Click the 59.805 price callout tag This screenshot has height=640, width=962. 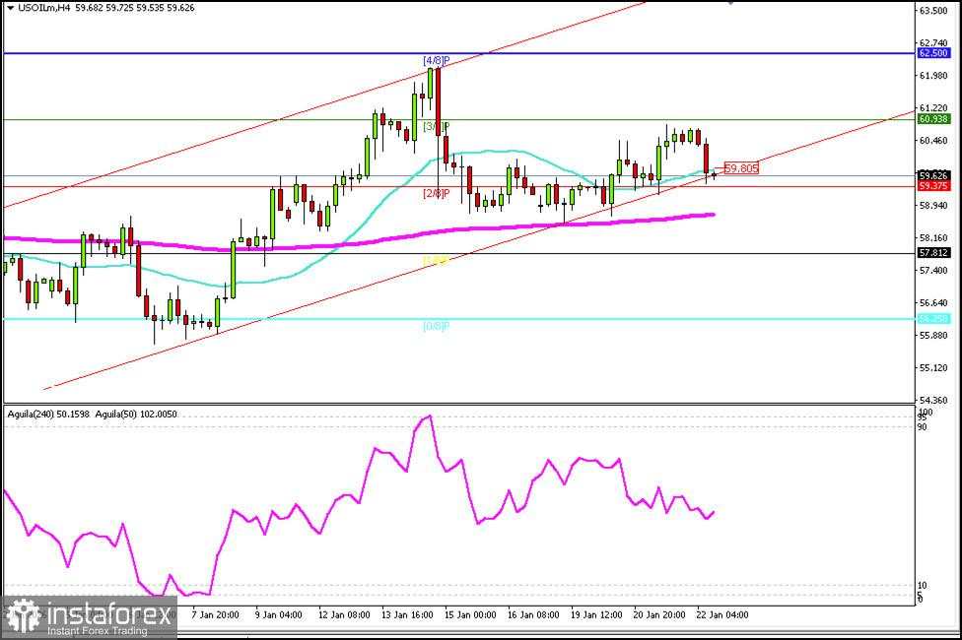point(741,168)
